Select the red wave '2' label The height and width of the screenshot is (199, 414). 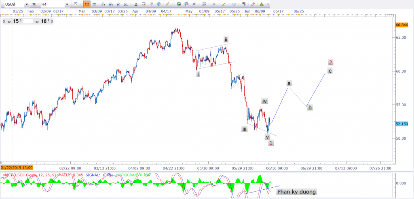click(x=330, y=63)
